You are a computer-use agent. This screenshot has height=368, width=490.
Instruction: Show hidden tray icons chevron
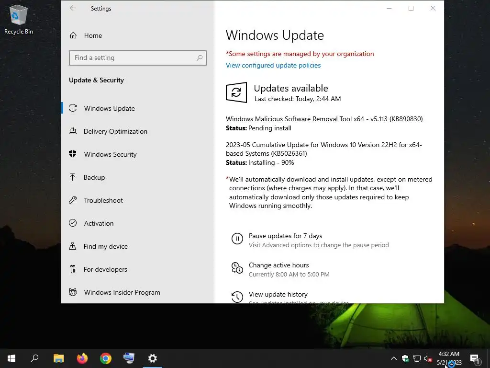pos(394,358)
